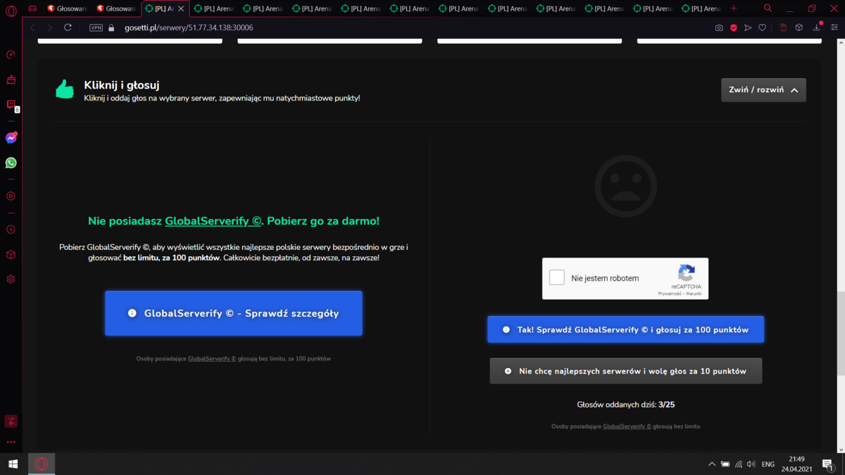Show hidden system tray icons
This screenshot has height=475, width=845.
[711, 464]
